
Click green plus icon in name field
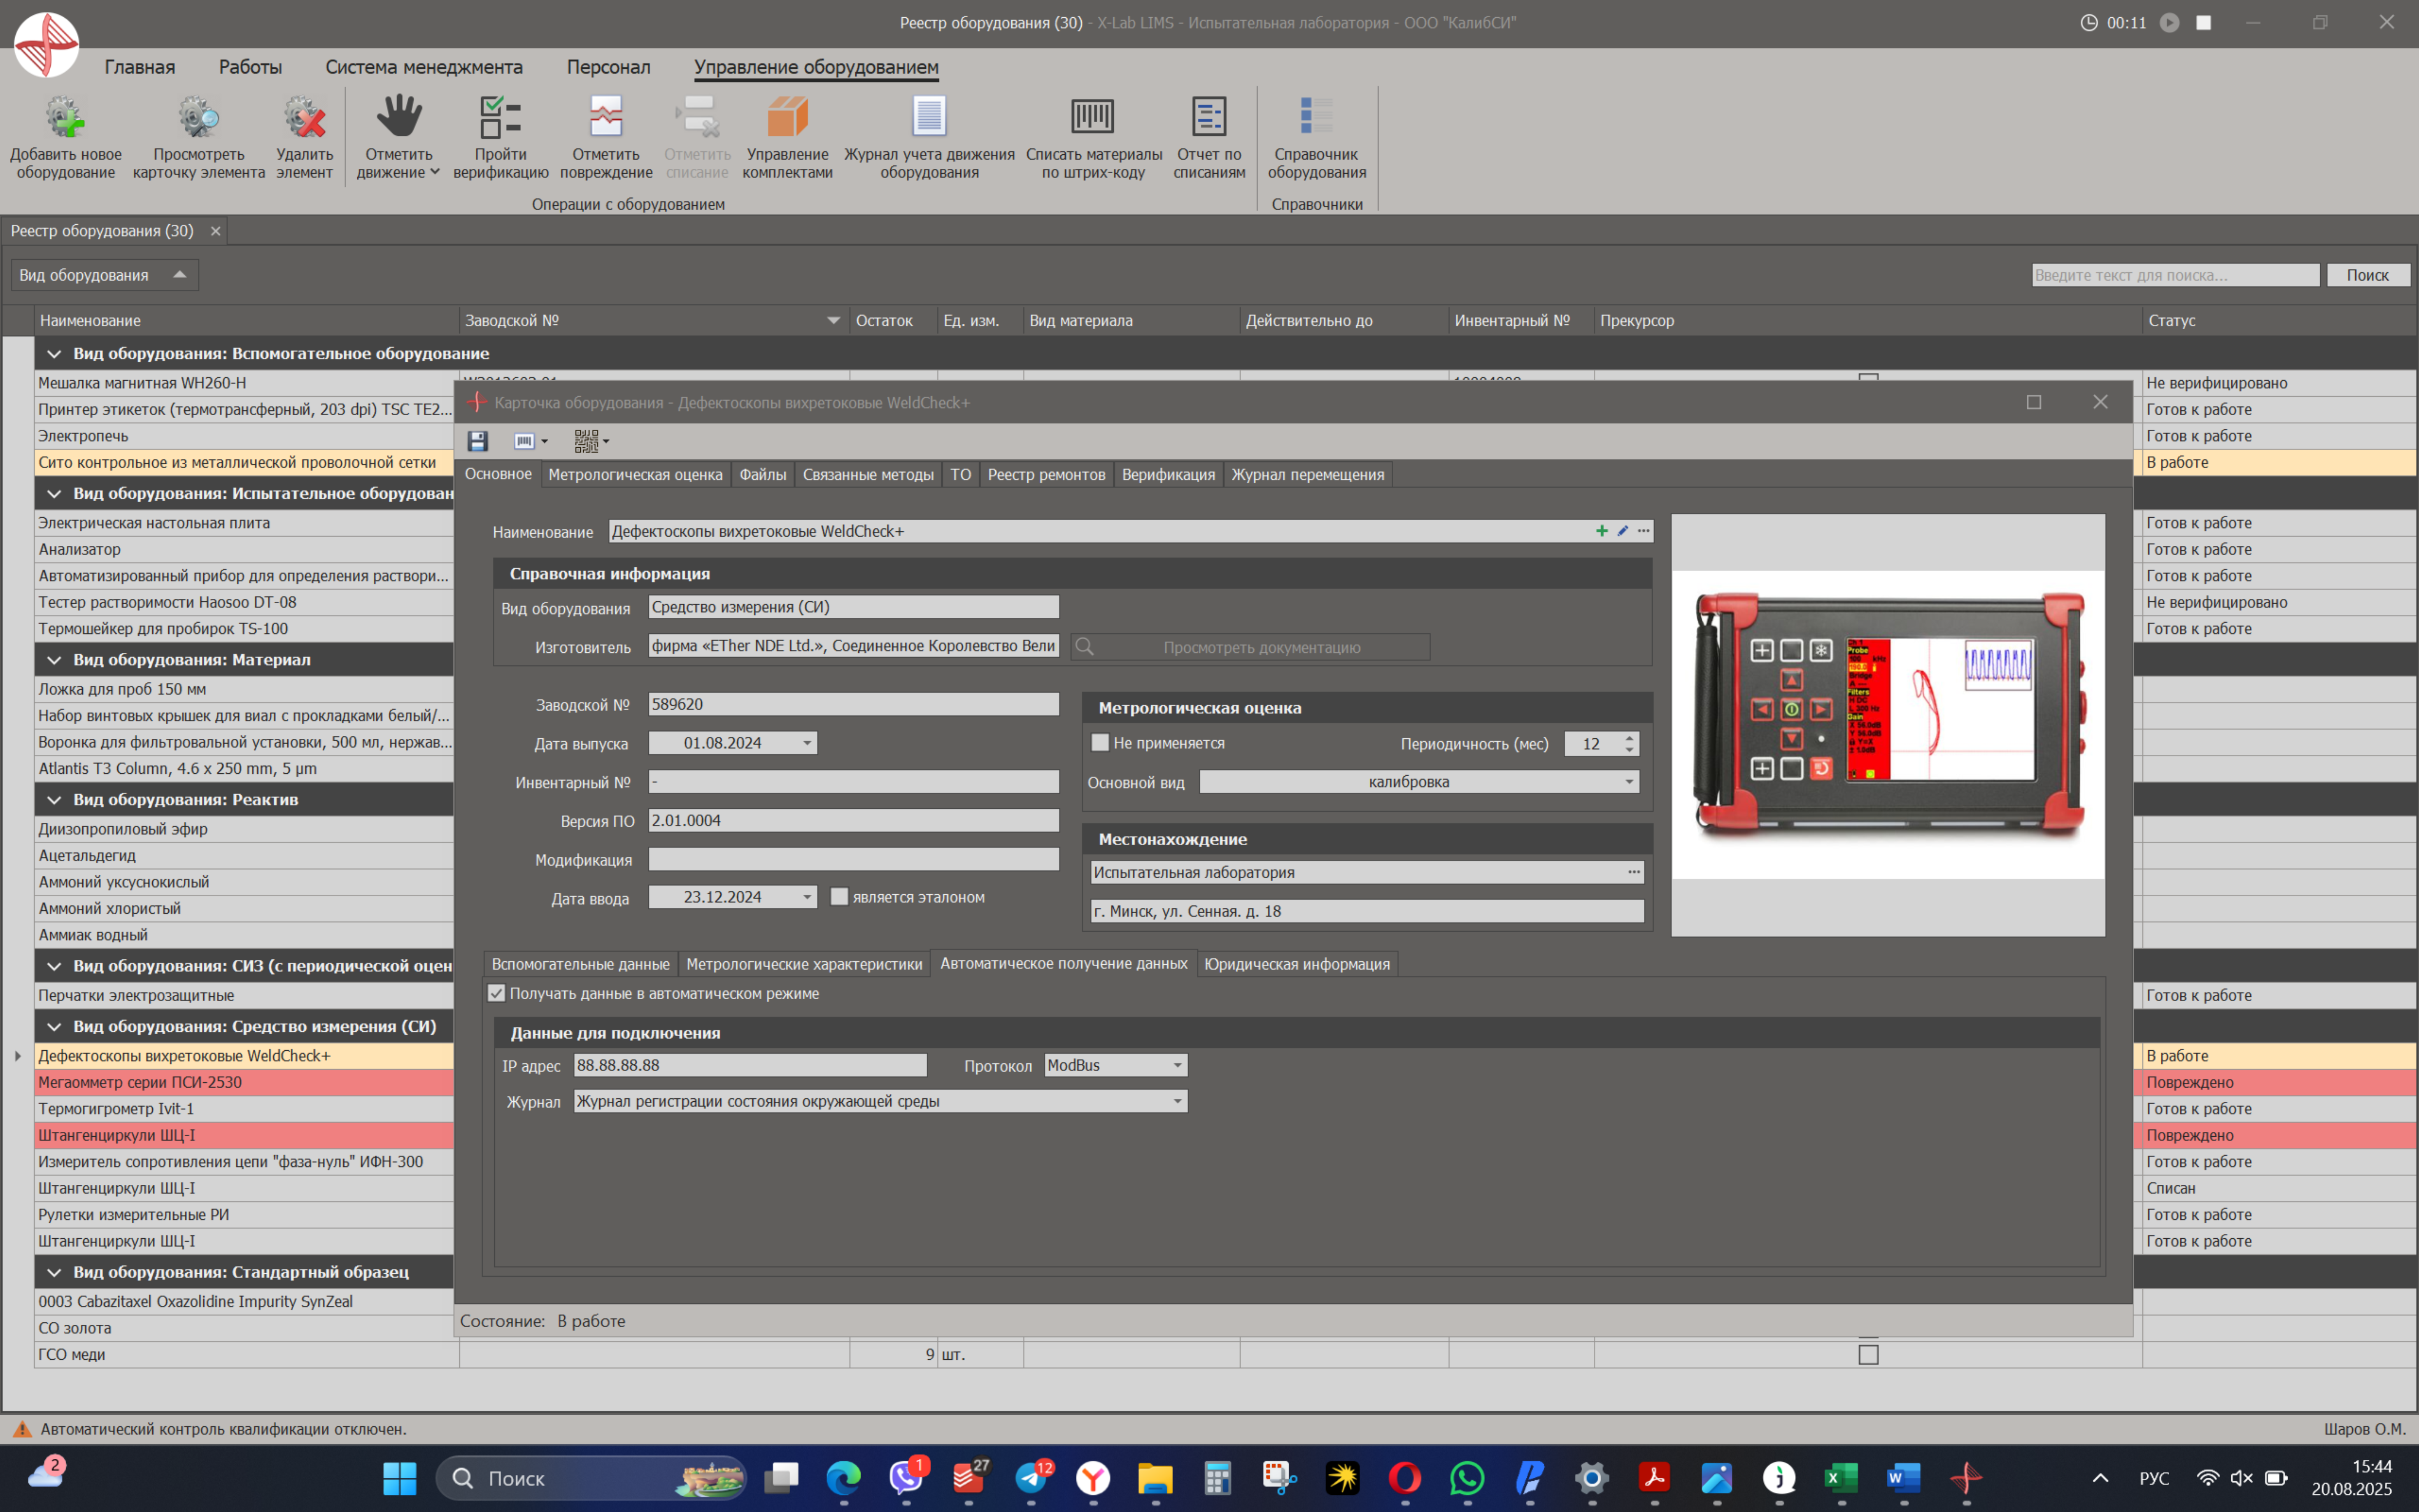pyautogui.click(x=1601, y=531)
